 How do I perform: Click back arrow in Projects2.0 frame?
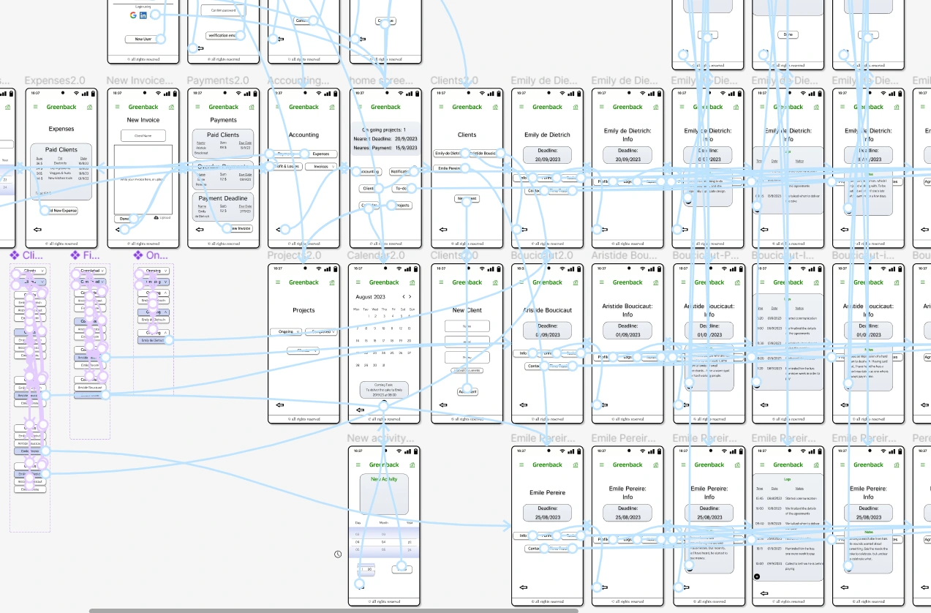pos(280,405)
